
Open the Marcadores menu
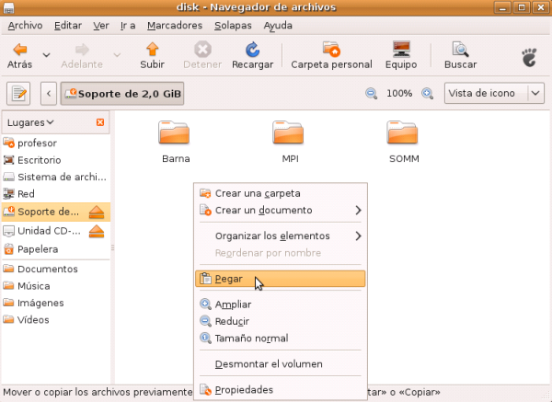click(174, 26)
